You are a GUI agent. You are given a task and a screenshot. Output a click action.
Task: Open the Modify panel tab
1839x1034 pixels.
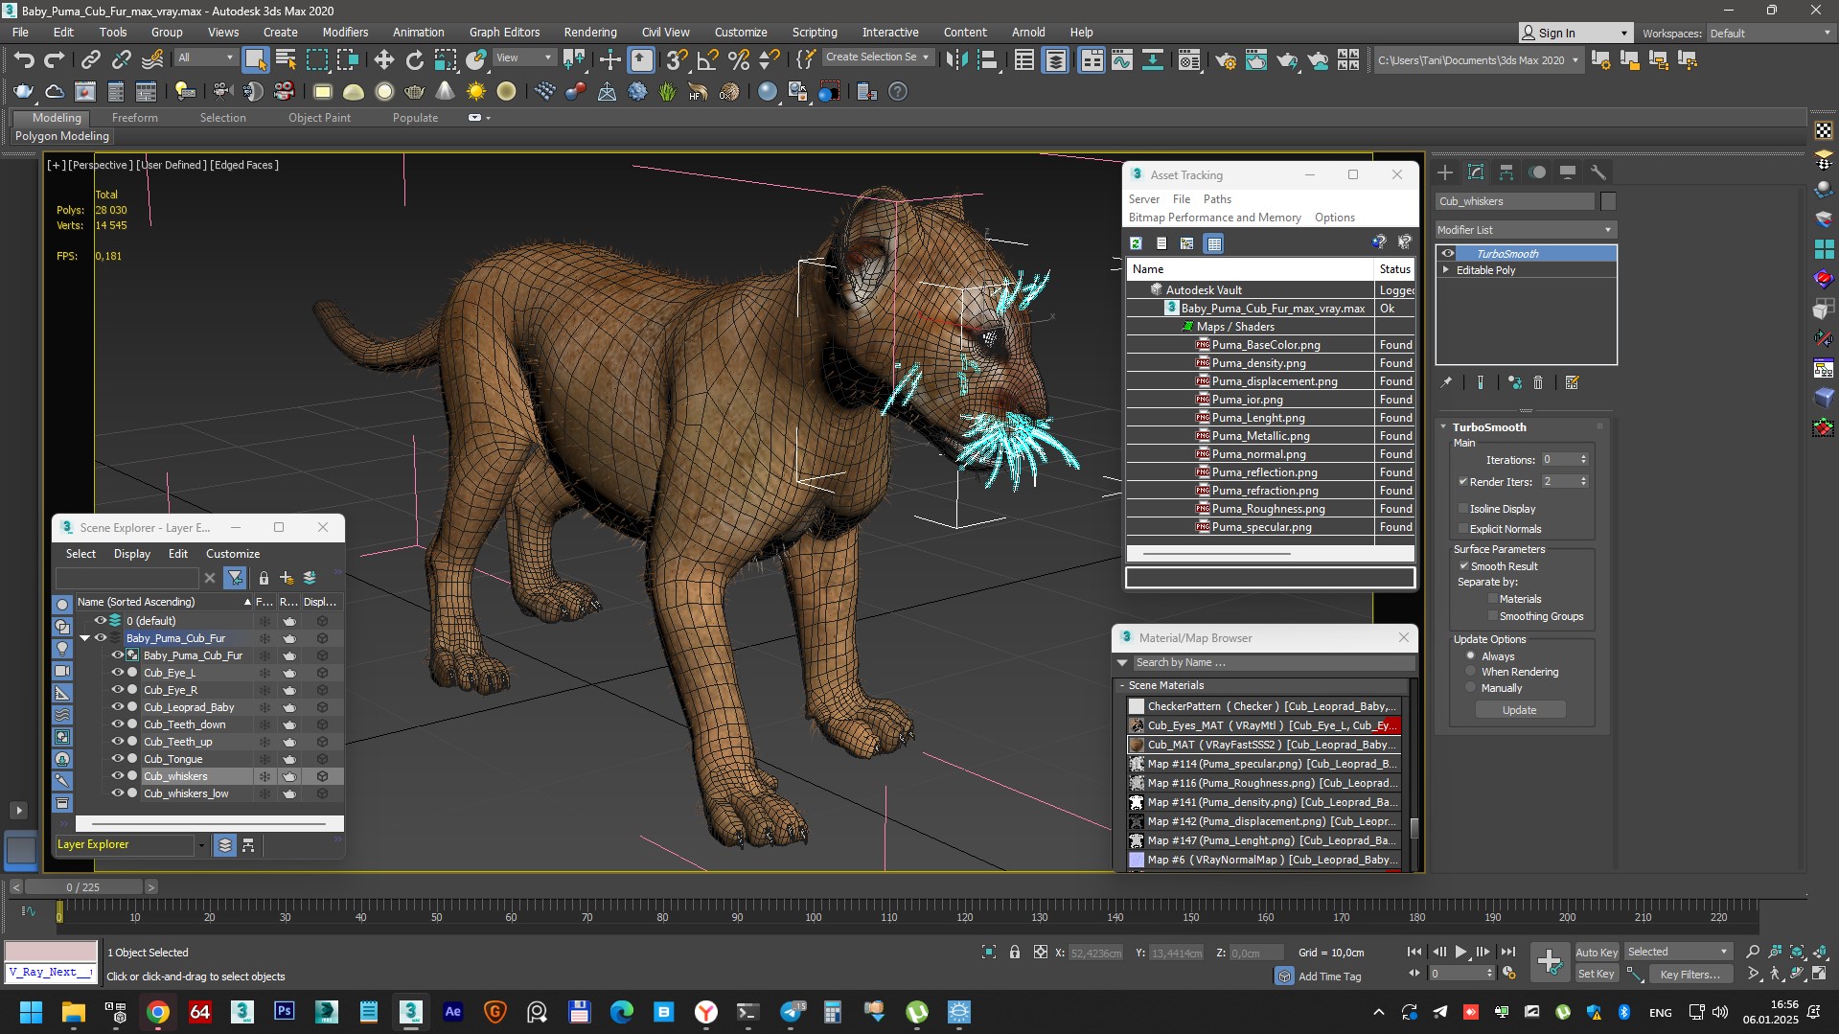coord(1476,172)
